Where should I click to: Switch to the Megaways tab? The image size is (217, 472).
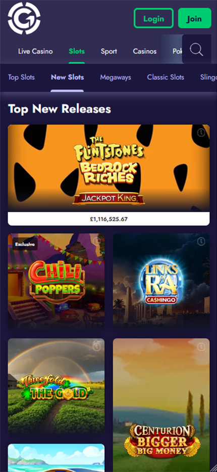click(116, 77)
